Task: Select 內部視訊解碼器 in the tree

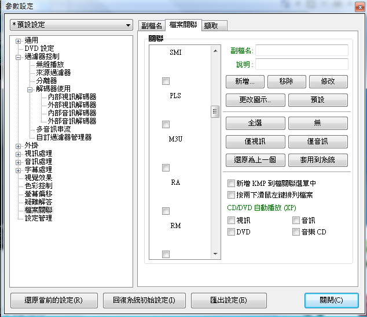Action: [x=72, y=97]
